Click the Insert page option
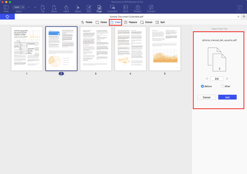The image size is (247, 174). click(x=115, y=22)
